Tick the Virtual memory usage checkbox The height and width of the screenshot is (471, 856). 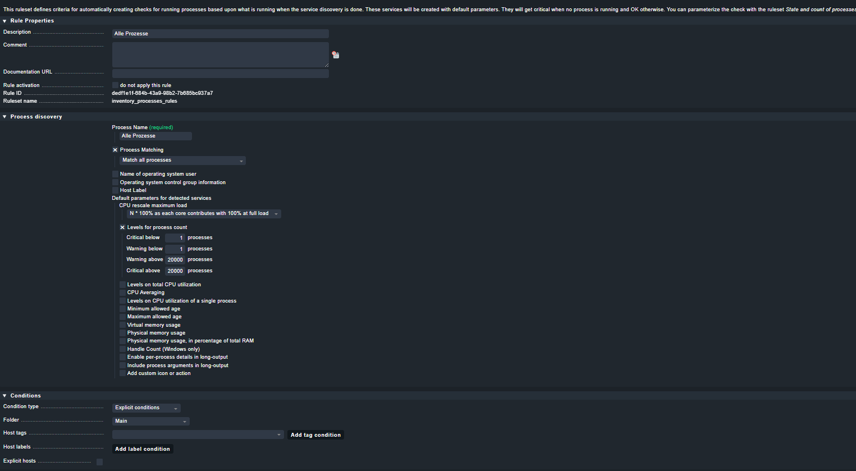click(122, 325)
